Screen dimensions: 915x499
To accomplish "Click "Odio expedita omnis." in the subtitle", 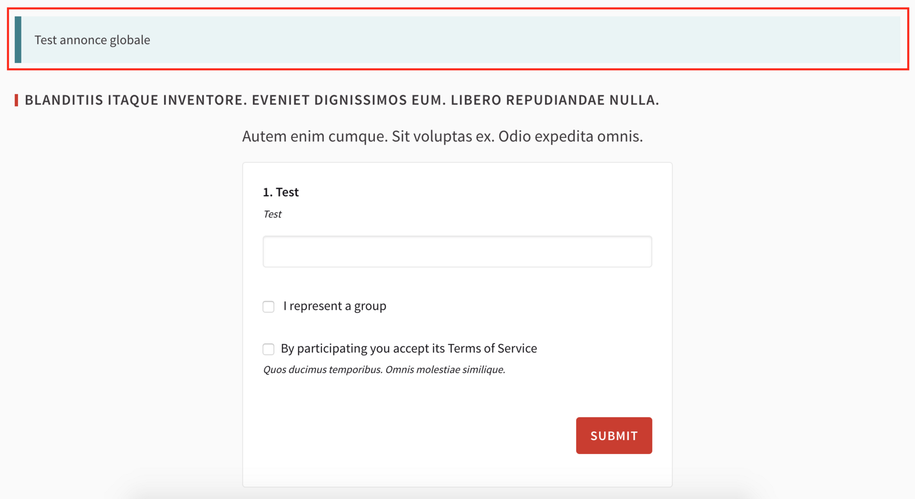I will point(570,136).
